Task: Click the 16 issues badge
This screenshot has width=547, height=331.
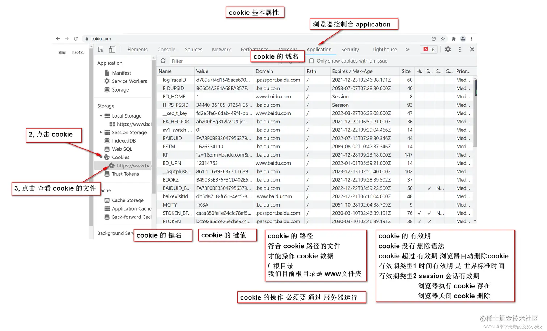Action: pyautogui.click(x=429, y=50)
